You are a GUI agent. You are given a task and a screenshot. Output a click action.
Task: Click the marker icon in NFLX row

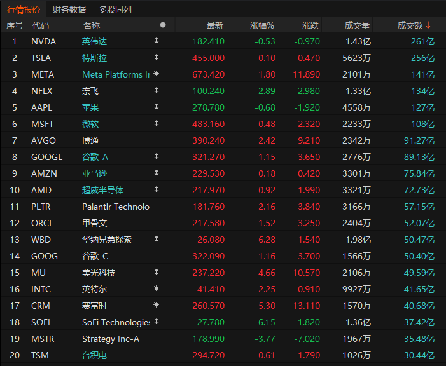156,90
